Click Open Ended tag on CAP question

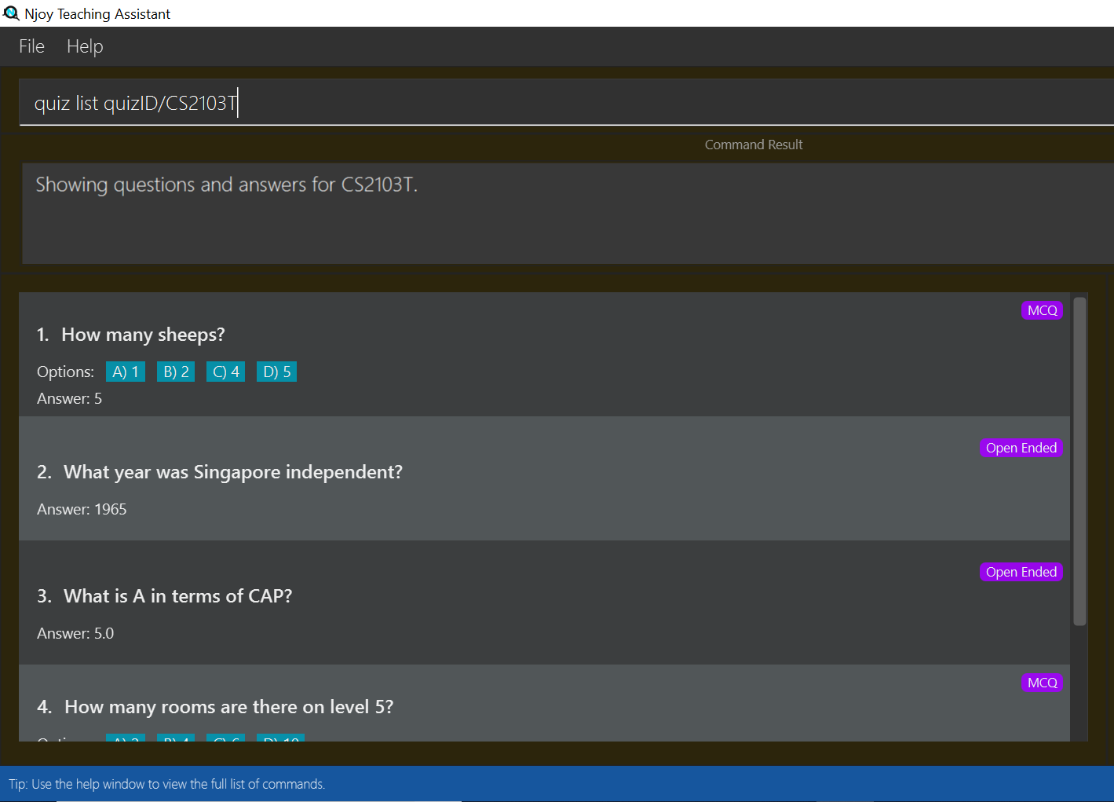click(x=1021, y=572)
